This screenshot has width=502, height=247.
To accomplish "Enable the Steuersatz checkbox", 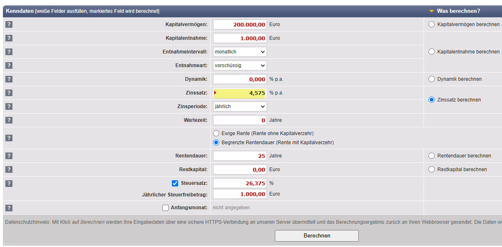I will pos(175,183).
